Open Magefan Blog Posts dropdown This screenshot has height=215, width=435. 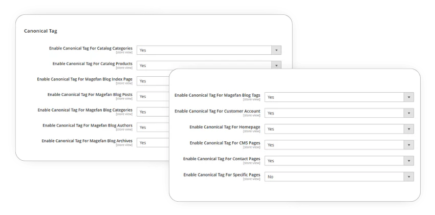click(153, 97)
